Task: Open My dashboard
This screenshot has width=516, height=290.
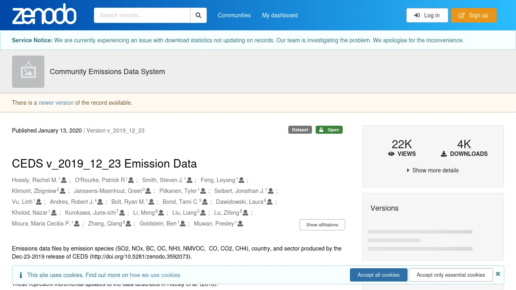Action: (x=280, y=15)
